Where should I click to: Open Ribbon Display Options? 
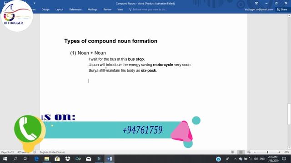[256, 3]
